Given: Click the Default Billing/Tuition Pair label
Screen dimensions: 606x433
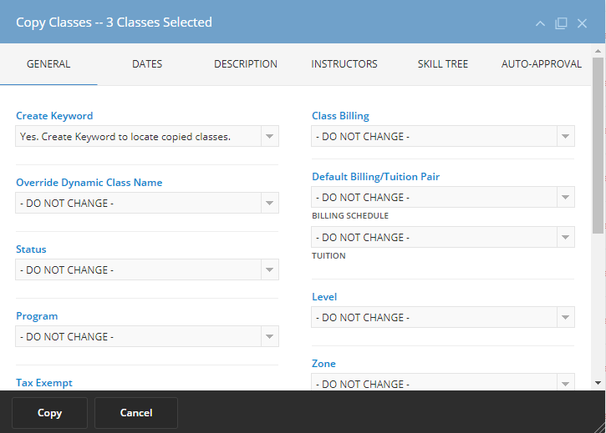Looking at the screenshot, I should tap(375, 177).
